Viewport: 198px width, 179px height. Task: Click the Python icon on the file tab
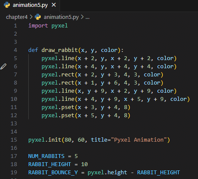[7, 5]
